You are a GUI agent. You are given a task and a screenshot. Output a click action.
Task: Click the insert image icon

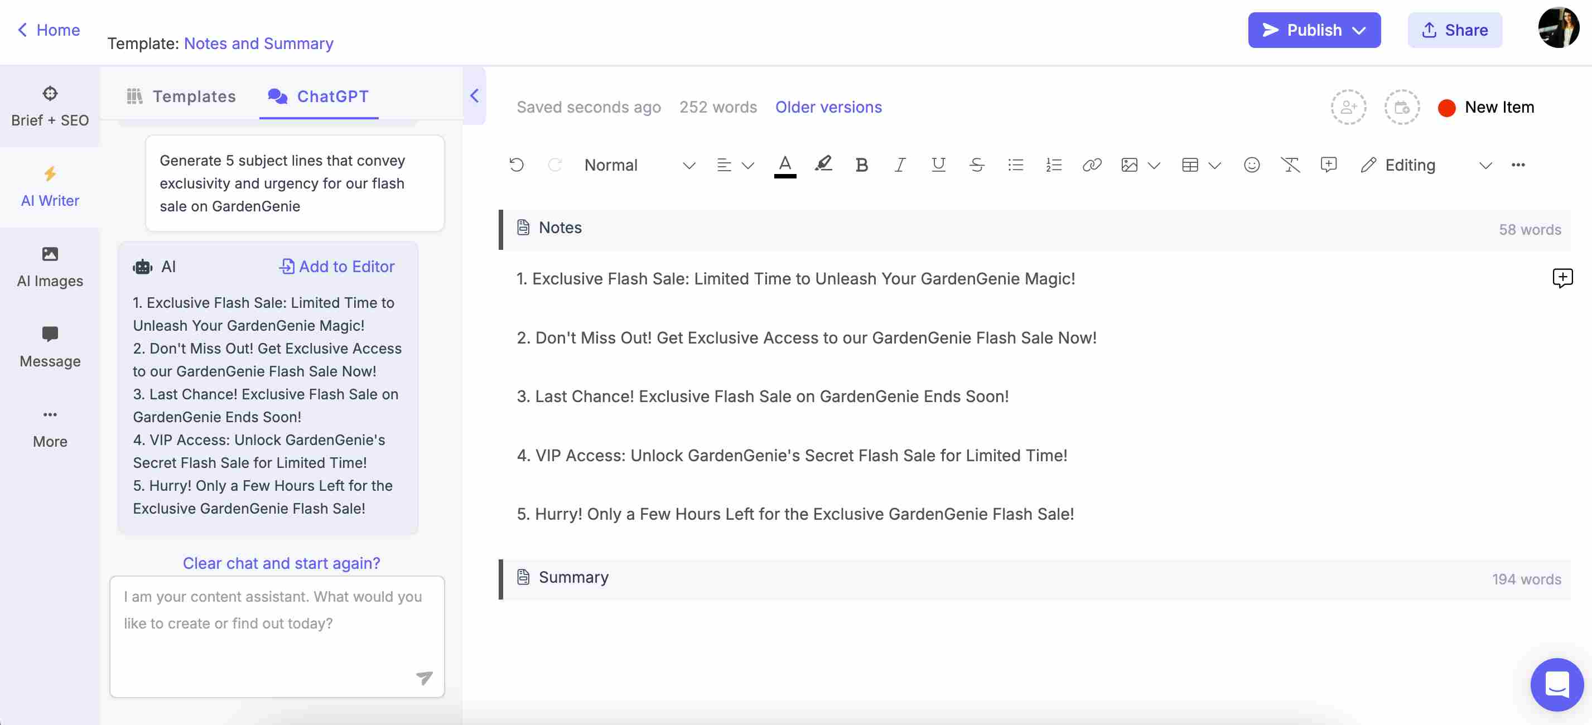click(1129, 165)
